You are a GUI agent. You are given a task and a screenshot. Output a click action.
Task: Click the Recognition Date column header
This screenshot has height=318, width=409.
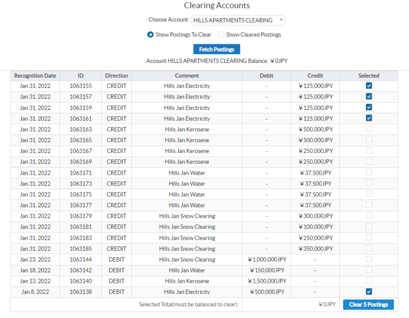click(35, 76)
